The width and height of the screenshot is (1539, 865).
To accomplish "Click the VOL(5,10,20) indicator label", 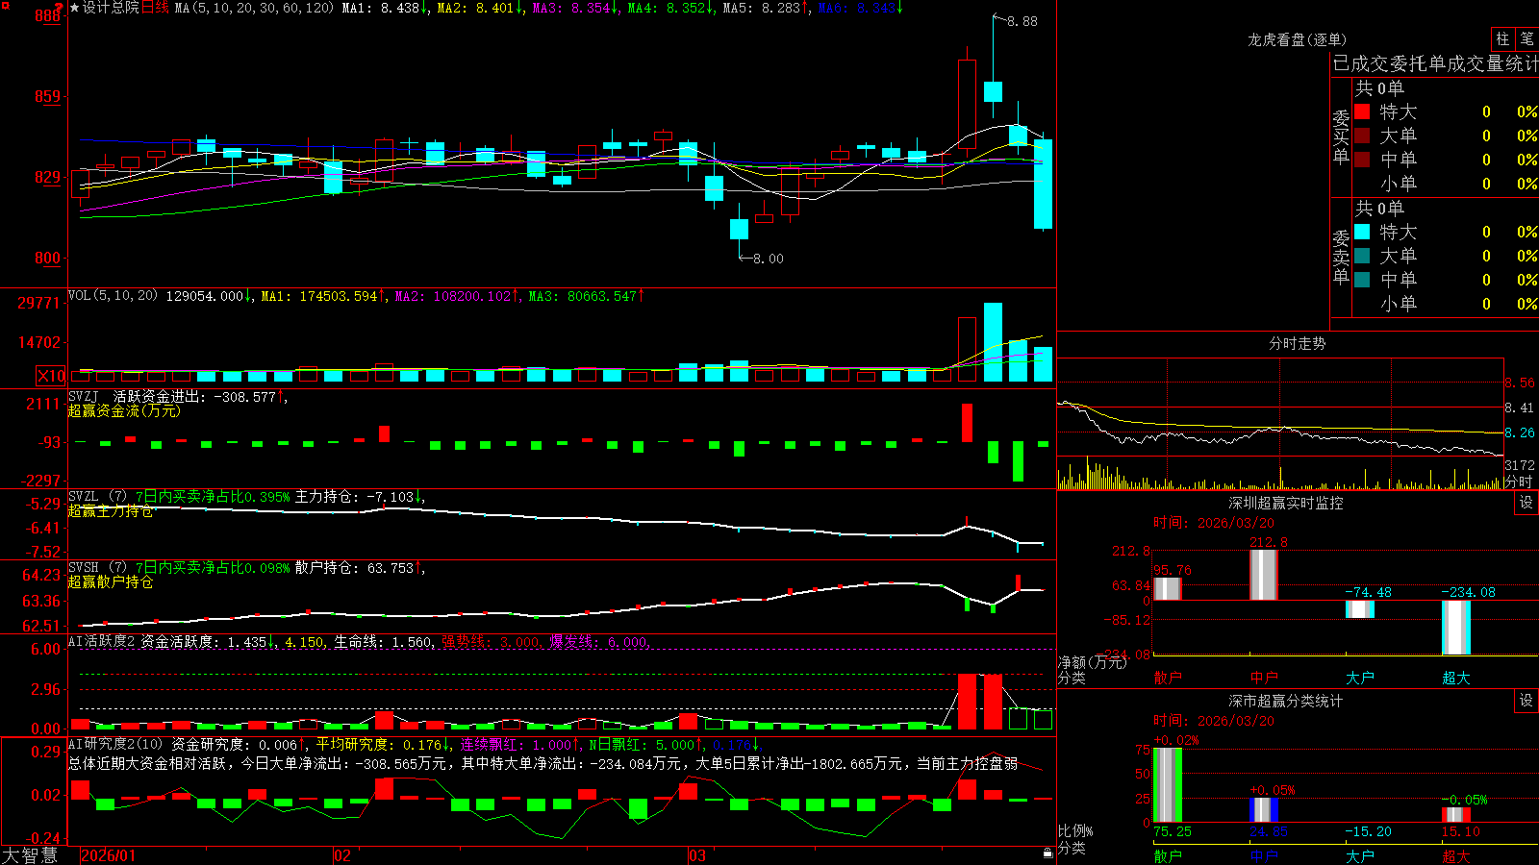I will (113, 296).
